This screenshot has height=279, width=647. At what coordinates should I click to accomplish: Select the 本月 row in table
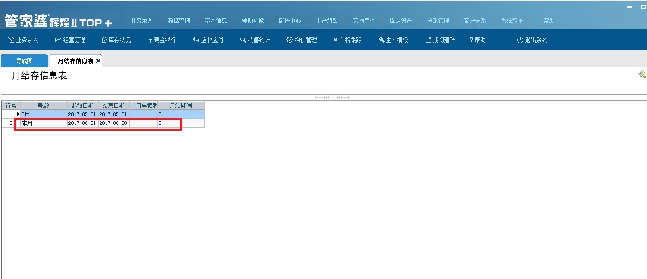pos(44,124)
